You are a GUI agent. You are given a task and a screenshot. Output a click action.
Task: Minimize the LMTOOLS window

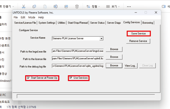click(x=136, y=13)
